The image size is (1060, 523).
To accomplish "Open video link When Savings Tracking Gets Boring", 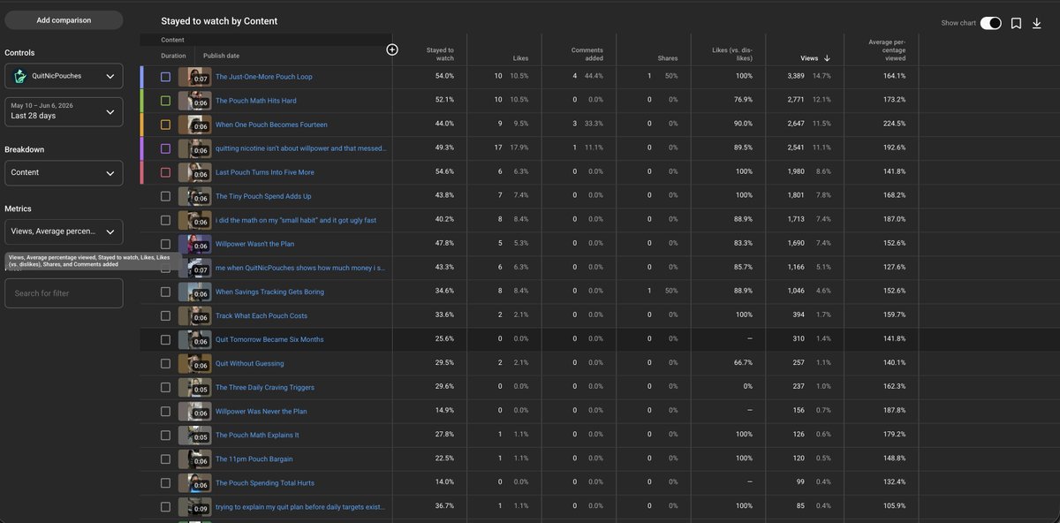I will (x=269, y=292).
